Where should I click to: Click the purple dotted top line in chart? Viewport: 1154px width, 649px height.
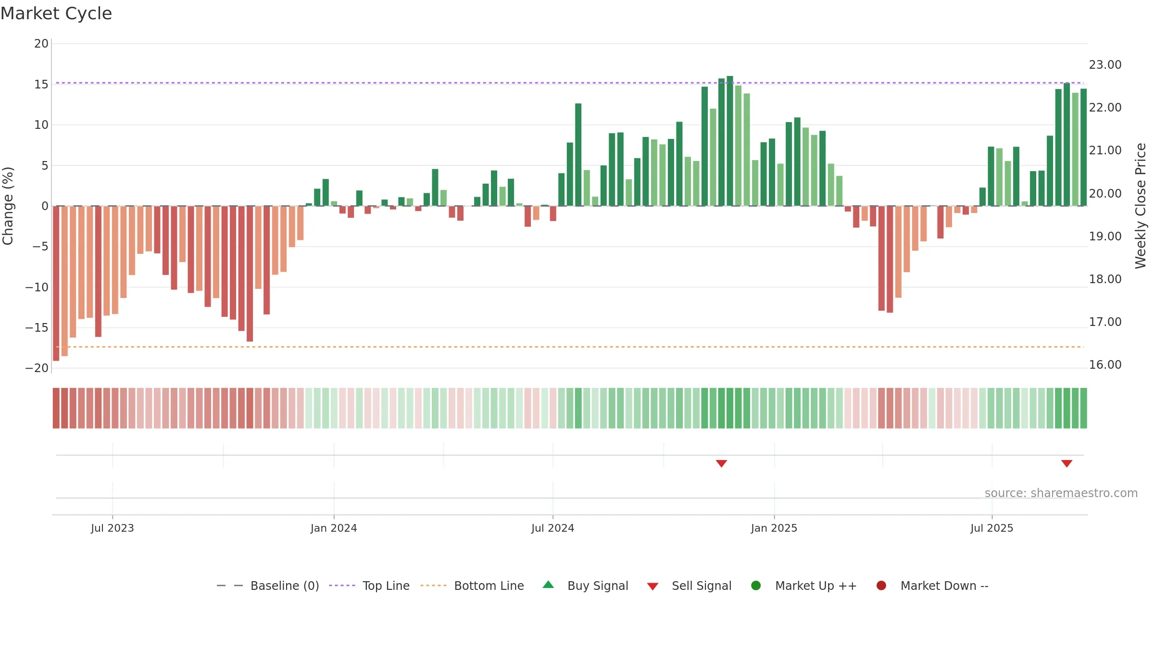click(569, 83)
